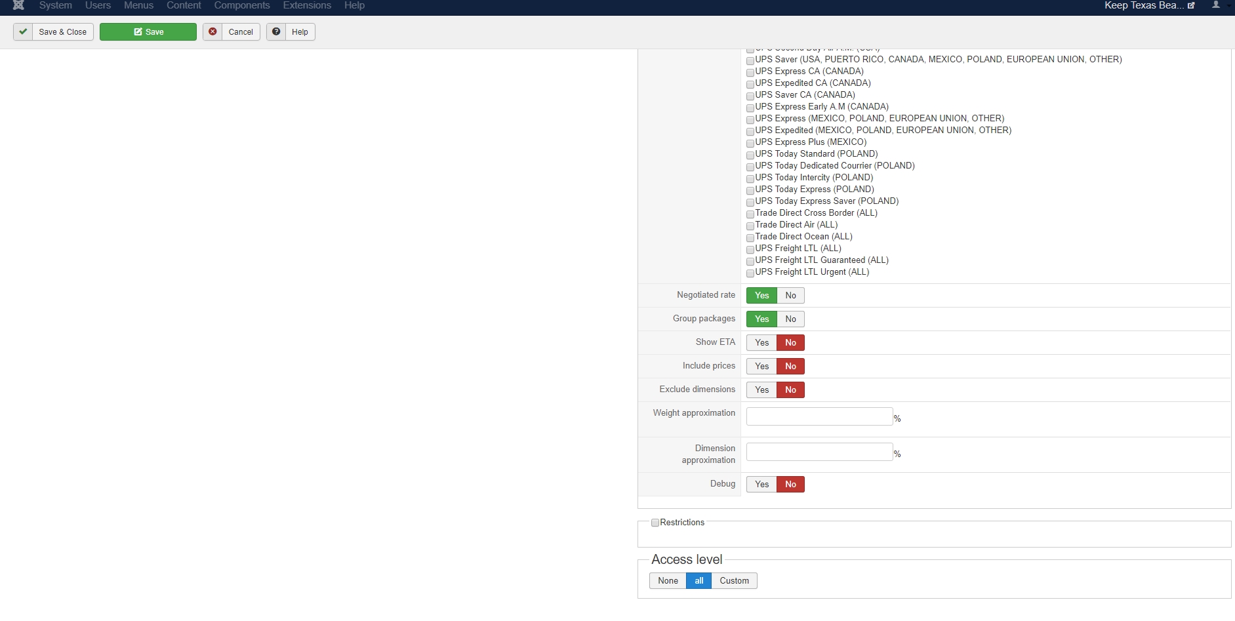Select Yes for Include prices
The image size is (1235, 621).
(x=761, y=367)
